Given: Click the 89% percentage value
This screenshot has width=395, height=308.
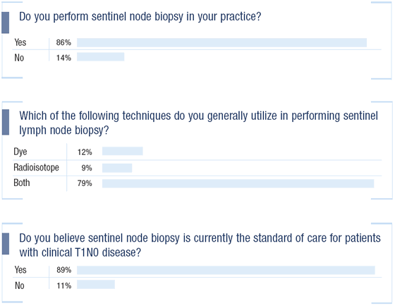Looking at the screenshot, I should [64, 270].
